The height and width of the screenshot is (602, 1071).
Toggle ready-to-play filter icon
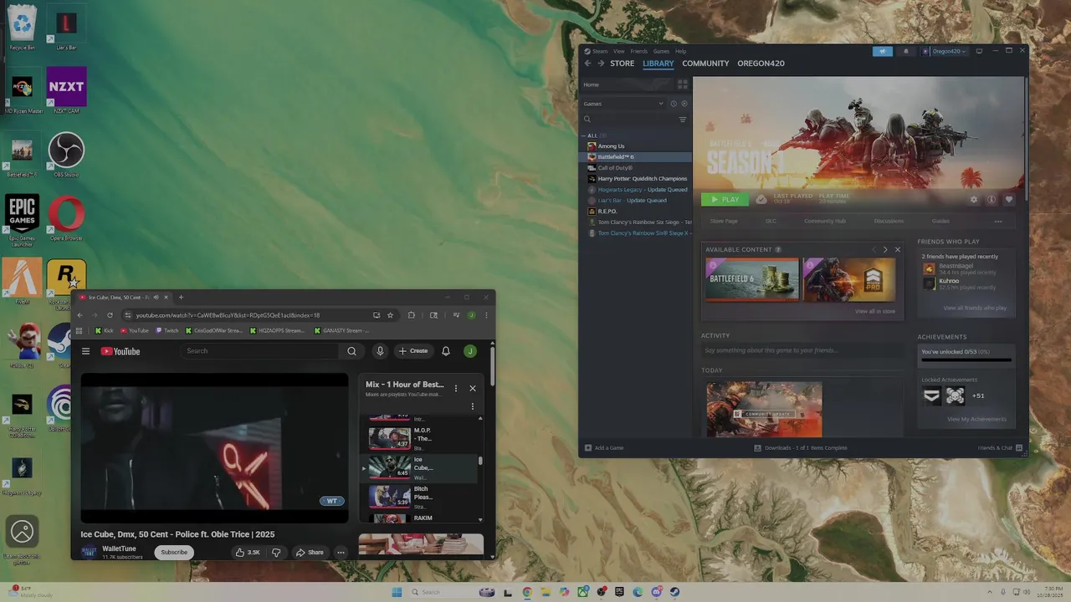[x=684, y=104]
